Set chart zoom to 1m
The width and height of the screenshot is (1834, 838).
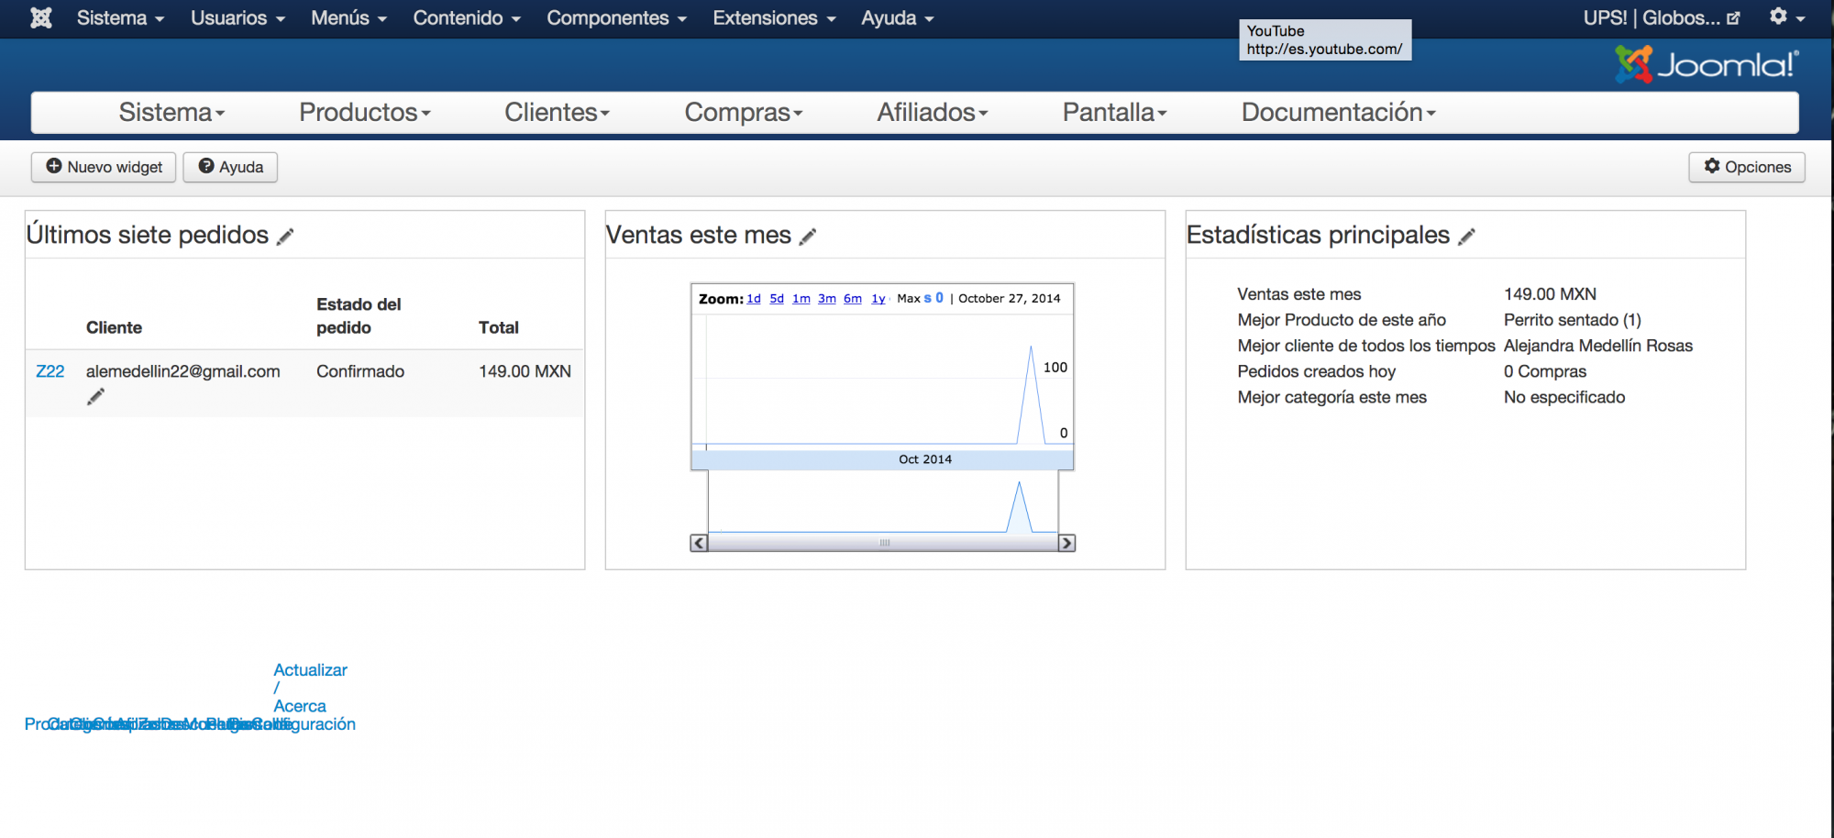[x=801, y=299]
